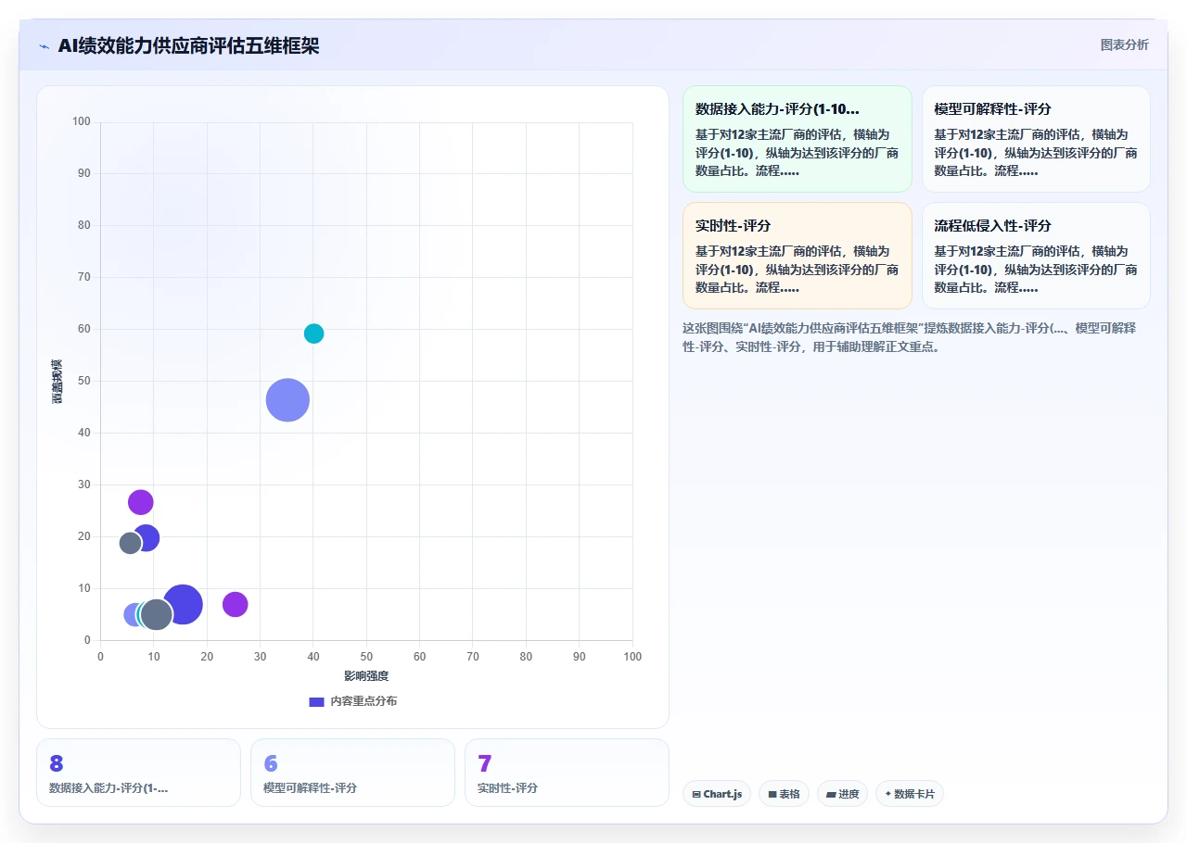Click the stat card showing 6

tap(352, 773)
